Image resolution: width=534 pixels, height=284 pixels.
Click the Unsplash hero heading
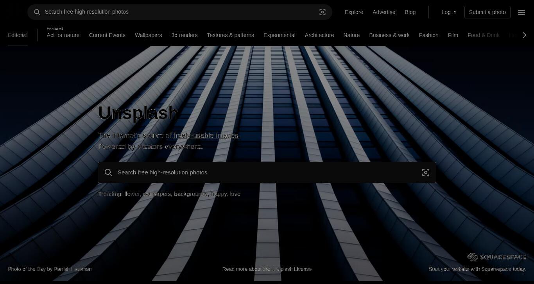(138, 113)
